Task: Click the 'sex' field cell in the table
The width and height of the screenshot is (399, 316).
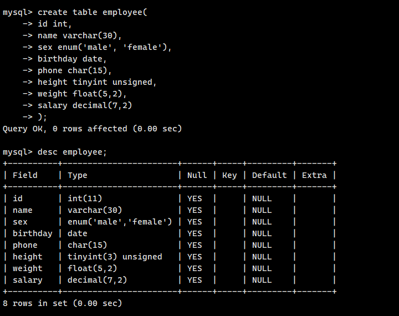Action: pos(20,222)
